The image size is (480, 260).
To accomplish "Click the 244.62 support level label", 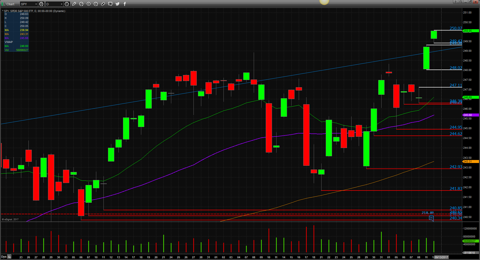I will click(456, 134).
